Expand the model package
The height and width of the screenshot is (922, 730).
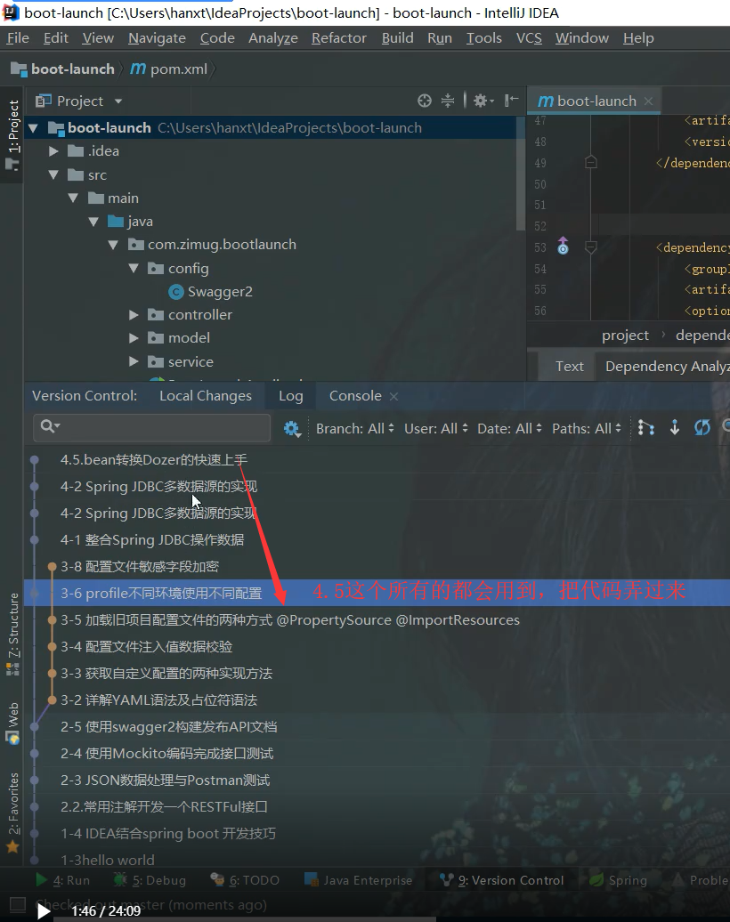click(134, 338)
